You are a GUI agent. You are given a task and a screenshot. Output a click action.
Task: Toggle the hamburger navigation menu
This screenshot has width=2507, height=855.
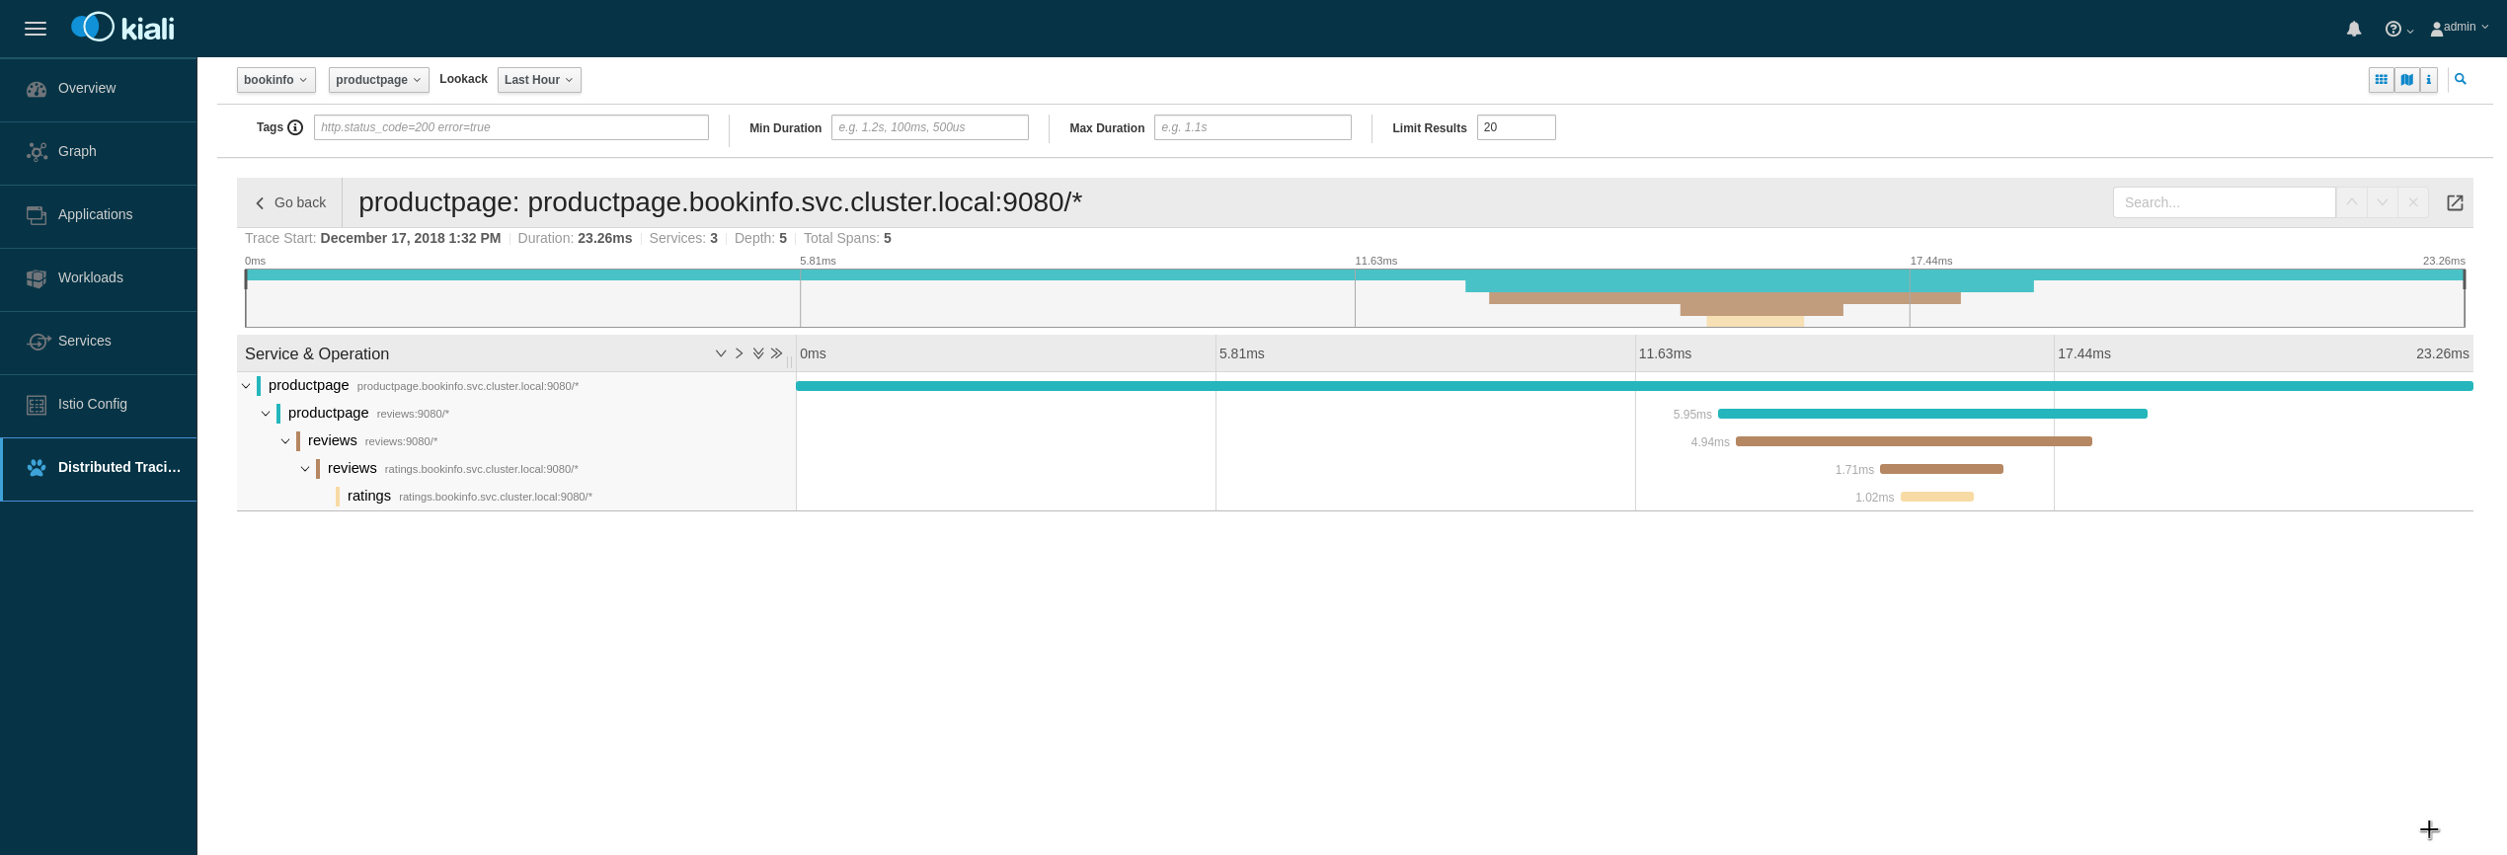pyautogui.click(x=36, y=29)
